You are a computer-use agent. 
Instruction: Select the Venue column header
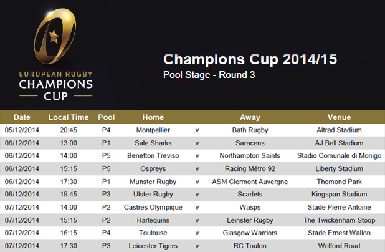coord(339,117)
